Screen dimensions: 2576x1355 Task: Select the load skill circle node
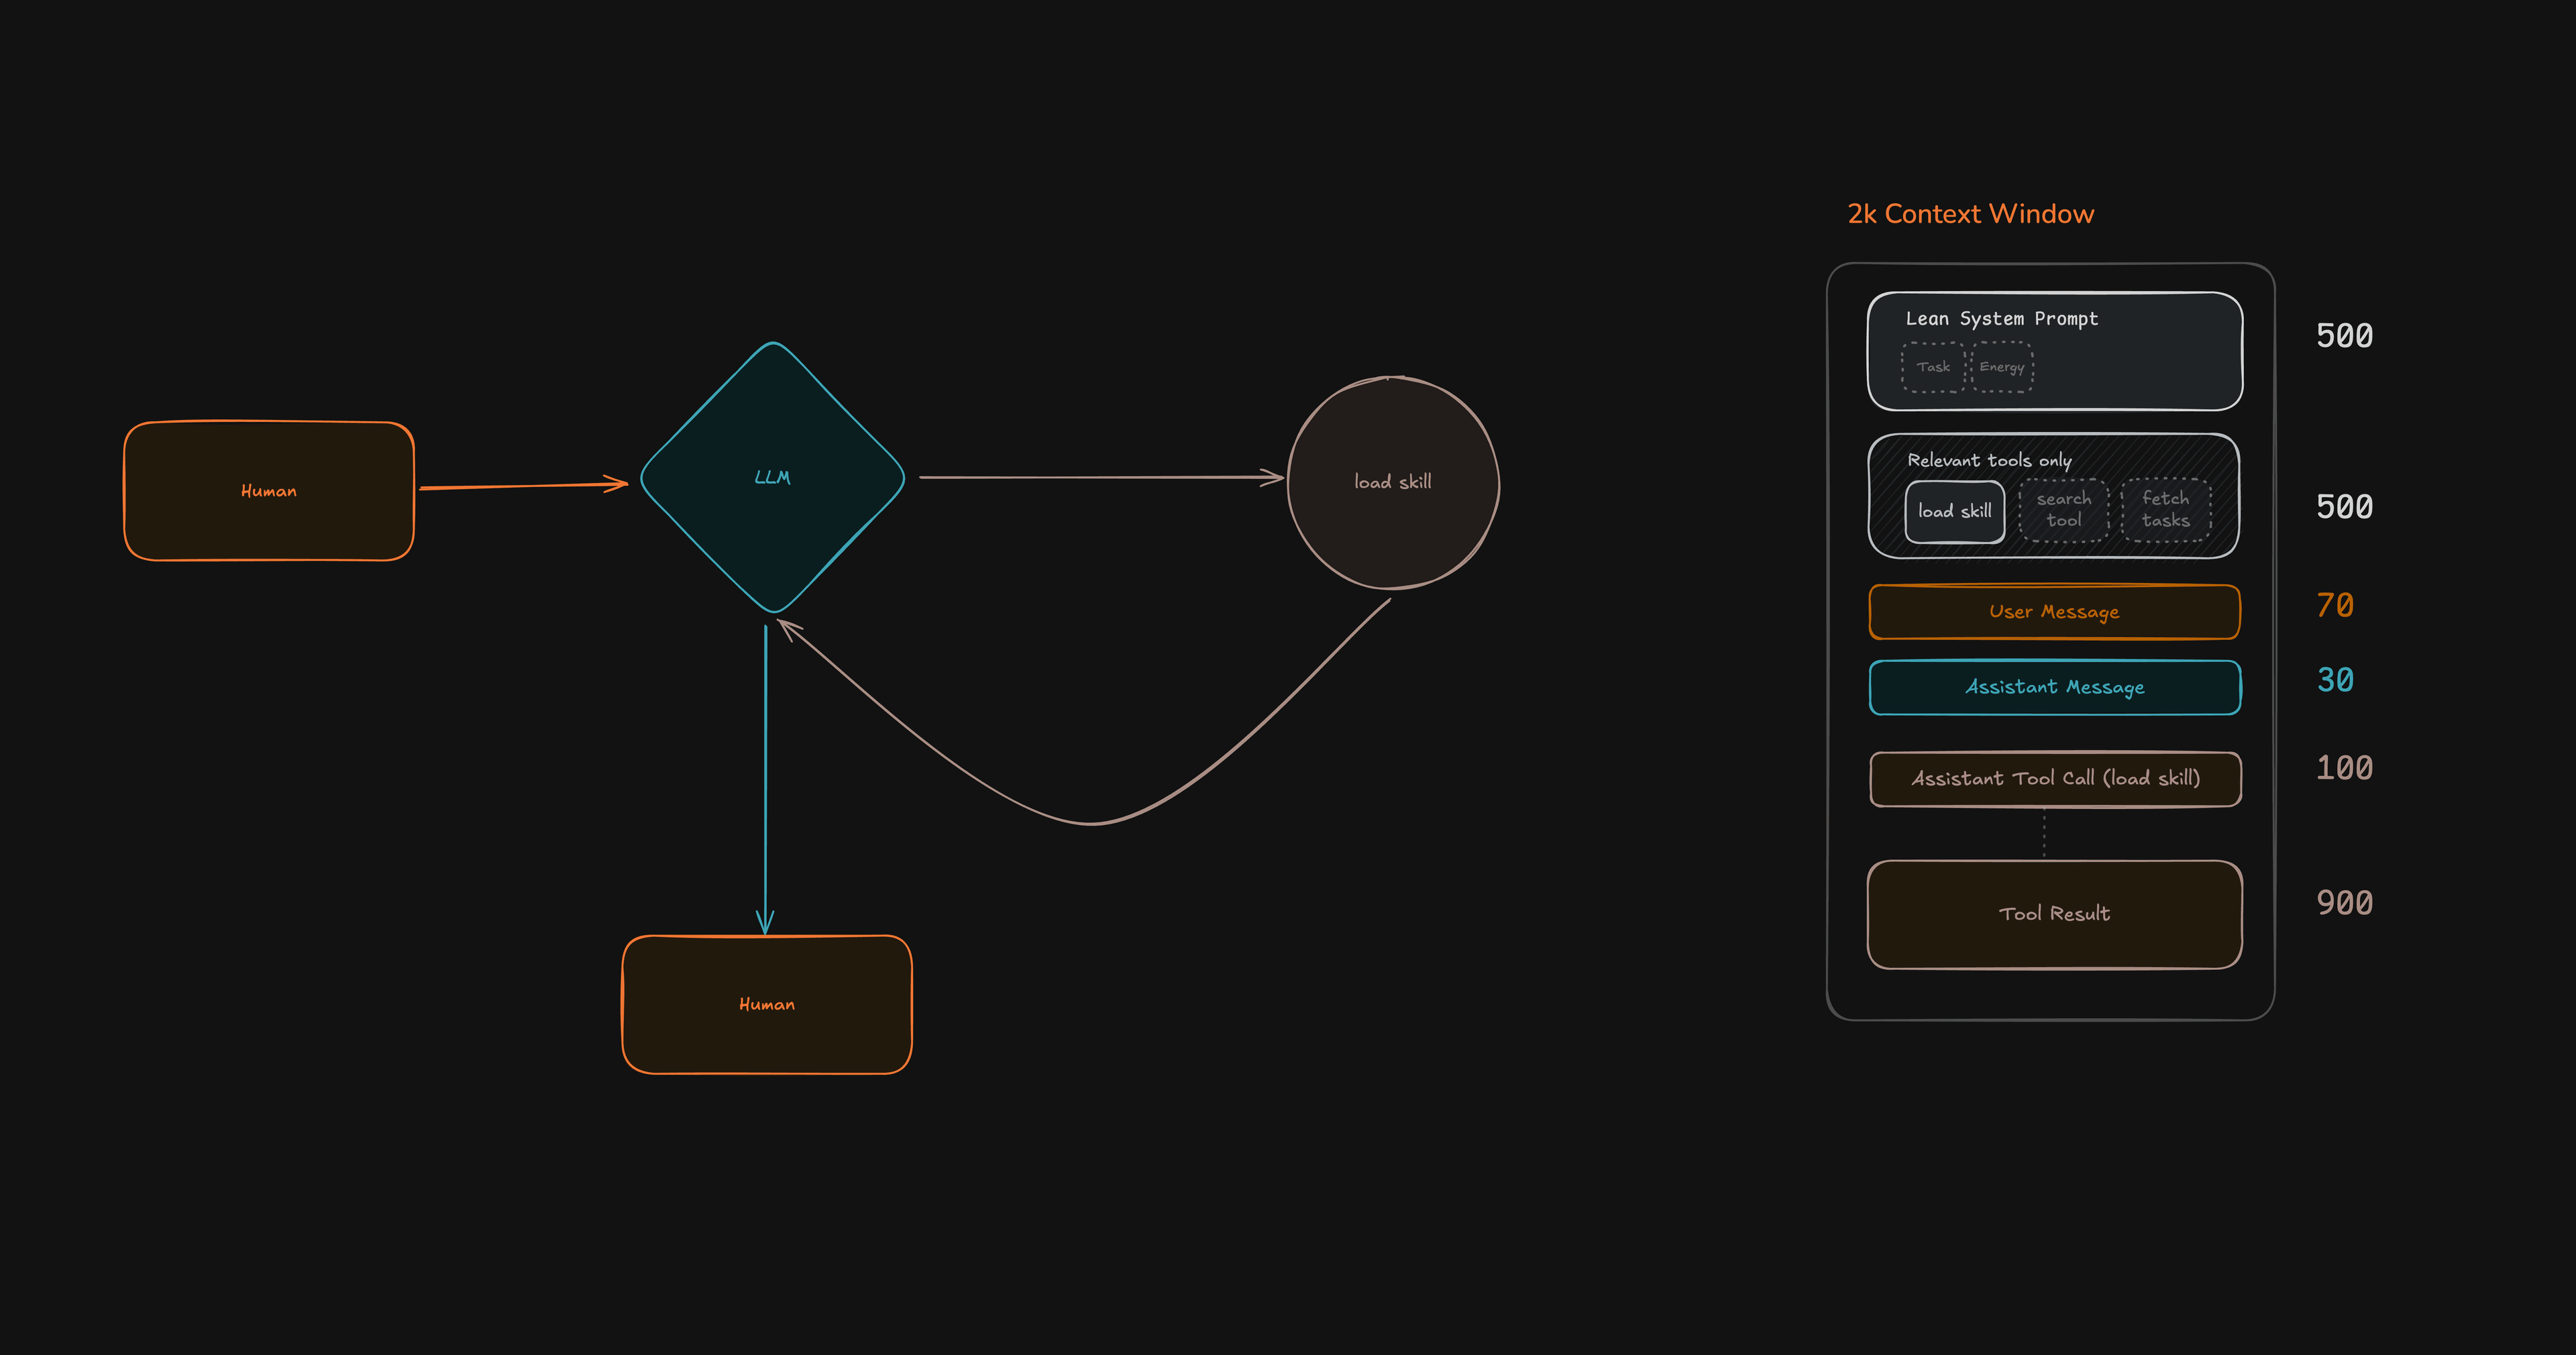[1393, 482]
